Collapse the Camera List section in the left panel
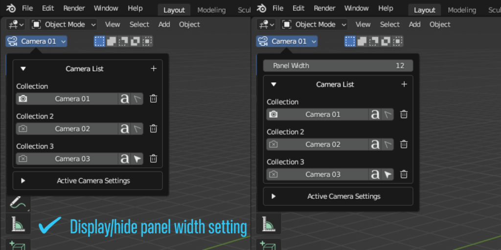501x250 pixels. coord(23,69)
